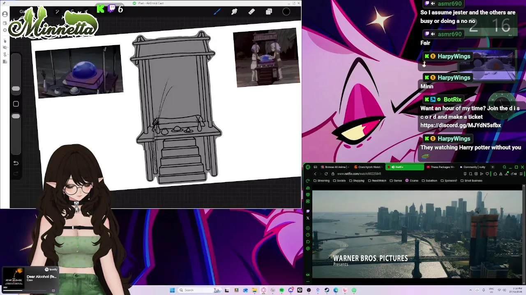Screen dimensions: 526x295
Task: Open the Windows Start menu
Action: 172,290
